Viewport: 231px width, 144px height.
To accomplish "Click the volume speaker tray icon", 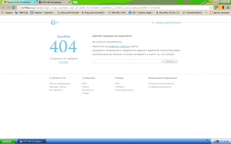I will click(x=221, y=141).
